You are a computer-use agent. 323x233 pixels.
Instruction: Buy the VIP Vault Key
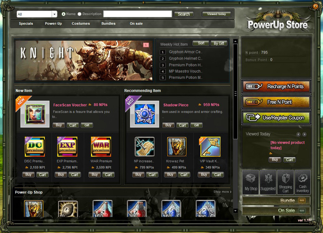204,175
